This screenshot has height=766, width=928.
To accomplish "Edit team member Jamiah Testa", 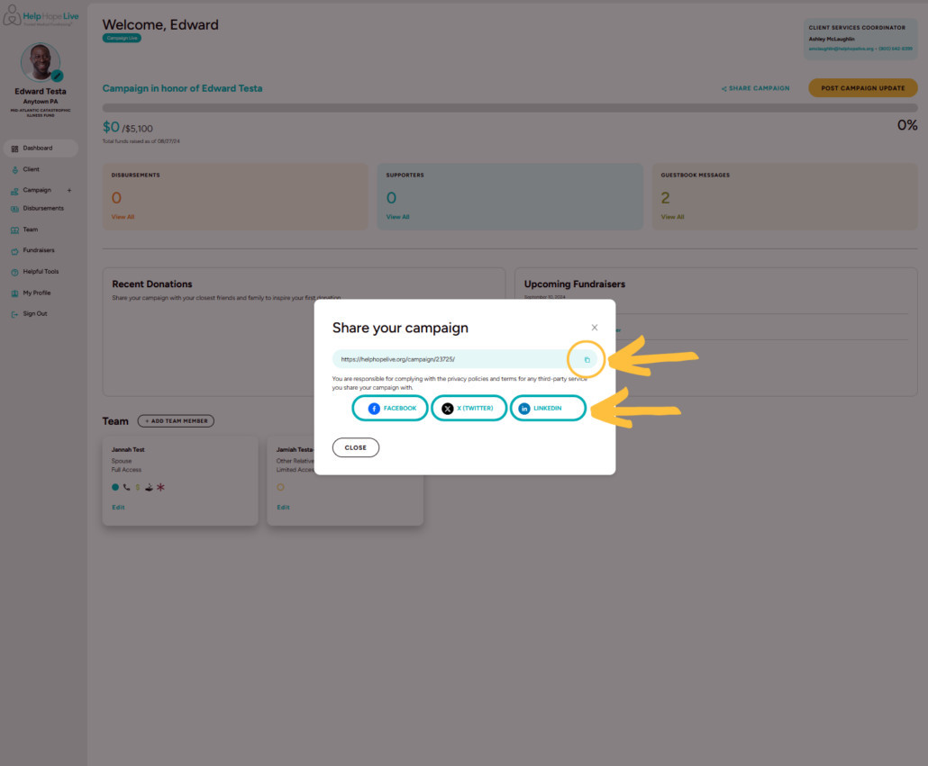I will click(x=284, y=507).
